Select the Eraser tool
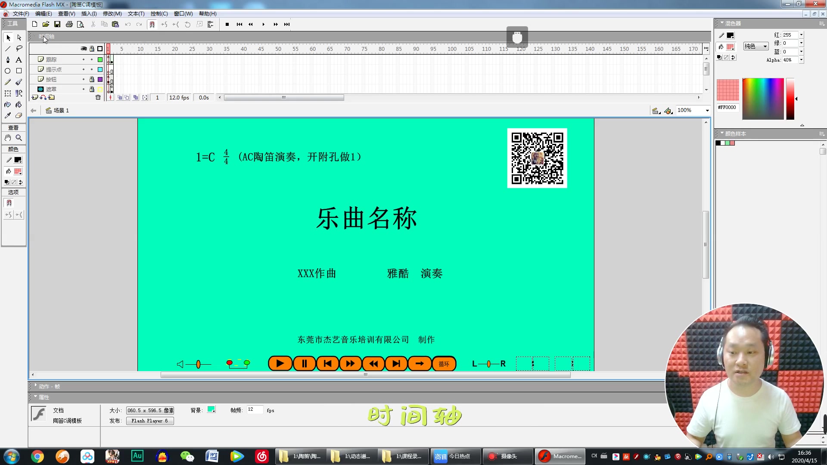 click(x=19, y=116)
